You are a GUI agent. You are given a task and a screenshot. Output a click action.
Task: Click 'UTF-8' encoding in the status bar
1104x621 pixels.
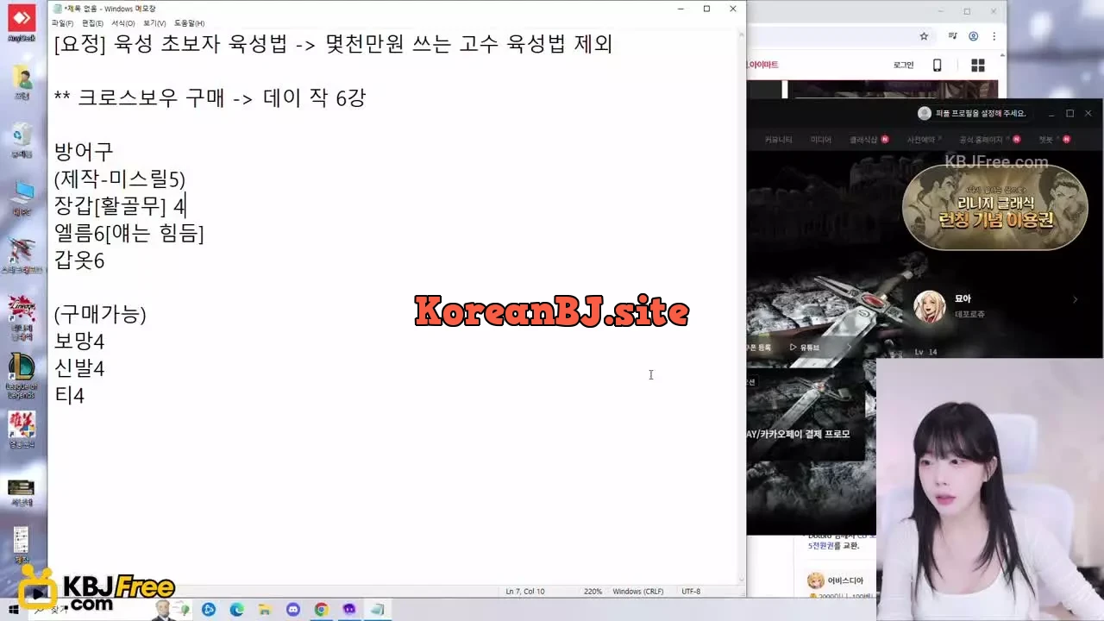tap(691, 592)
